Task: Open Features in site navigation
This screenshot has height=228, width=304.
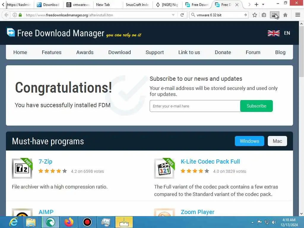Action: [x=52, y=52]
